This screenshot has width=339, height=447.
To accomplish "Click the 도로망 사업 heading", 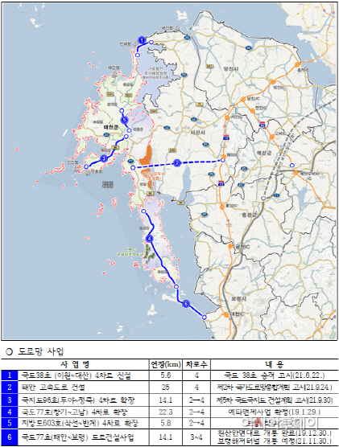I will point(40,352).
